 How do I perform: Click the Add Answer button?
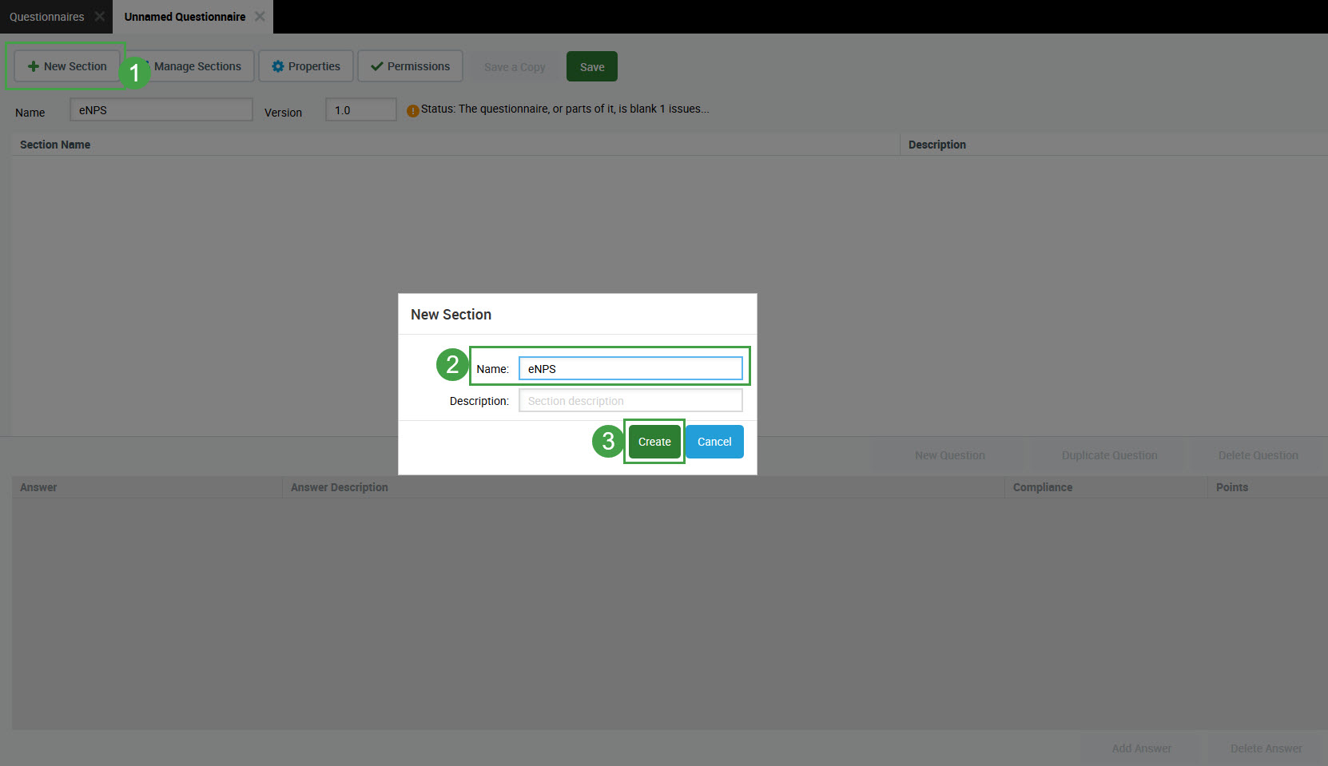(x=1141, y=748)
